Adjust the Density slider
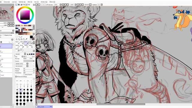Viewport: 192px width, 108px height. [x=29, y=61]
